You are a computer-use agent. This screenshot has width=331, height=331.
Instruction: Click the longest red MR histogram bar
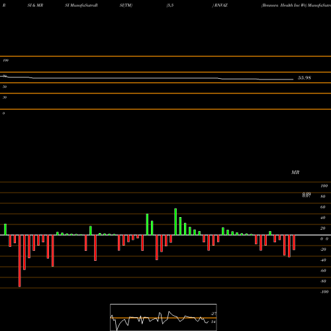(20, 261)
